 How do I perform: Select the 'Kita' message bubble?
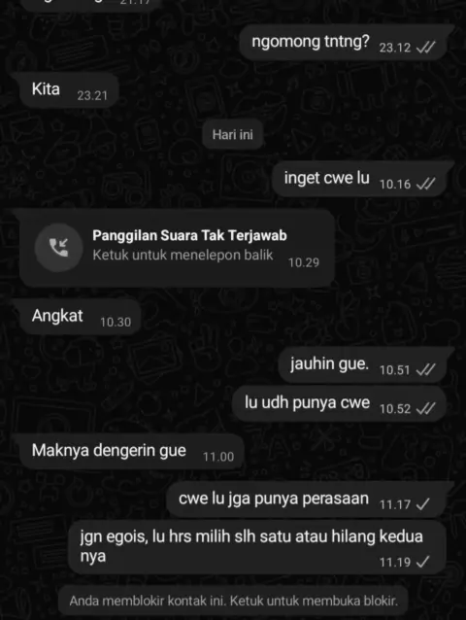pyautogui.click(x=70, y=90)
